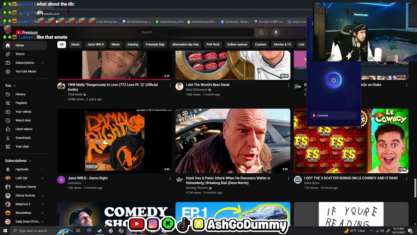
Task: Open Task View in the taskbar
Action: (78, 231)
